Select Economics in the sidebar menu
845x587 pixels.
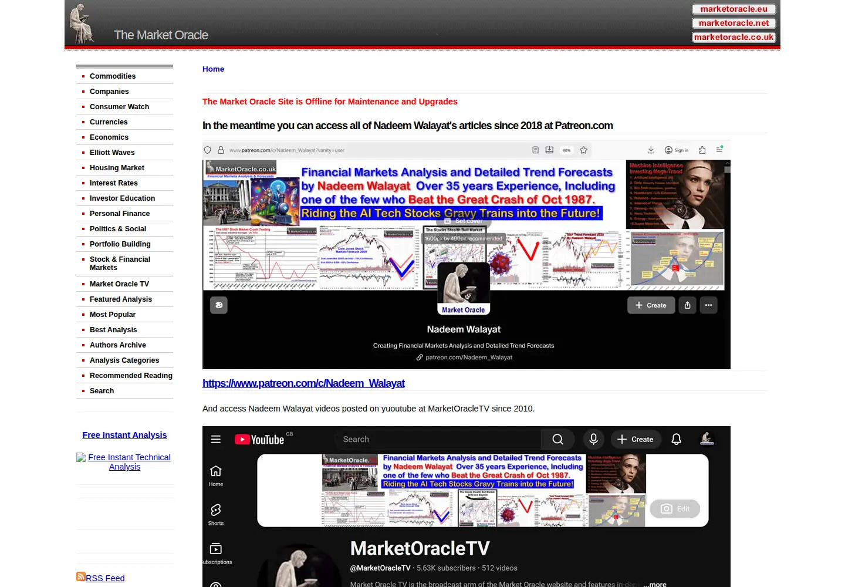(109, 137)
